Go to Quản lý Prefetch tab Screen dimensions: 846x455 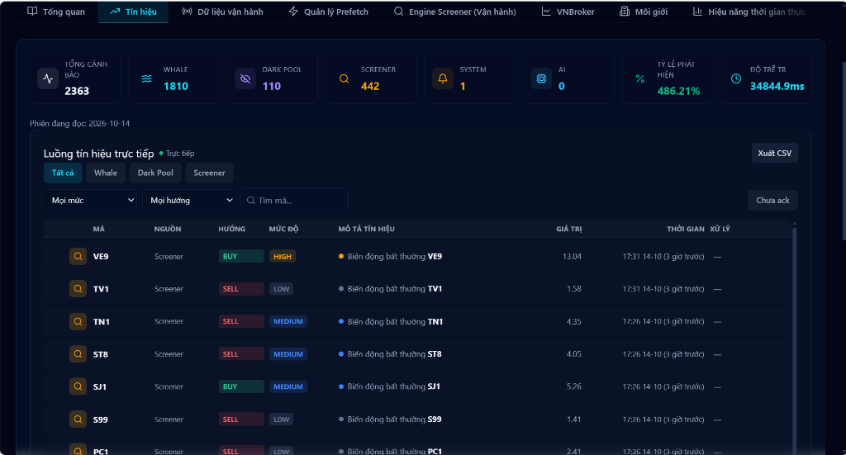coord(329,12)
